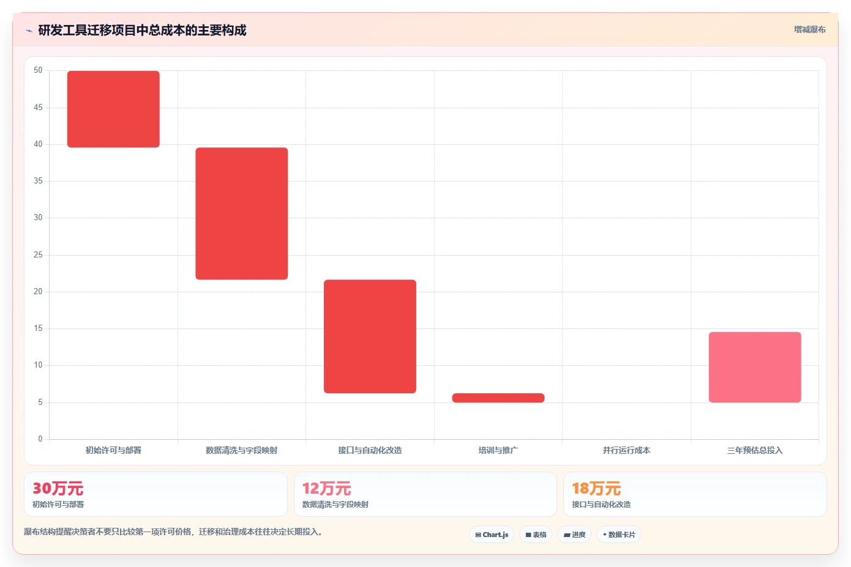Viewport: 851px width, 567px height.
Task: Click the 25 y-axis tick label
Action: click(38, 255)
